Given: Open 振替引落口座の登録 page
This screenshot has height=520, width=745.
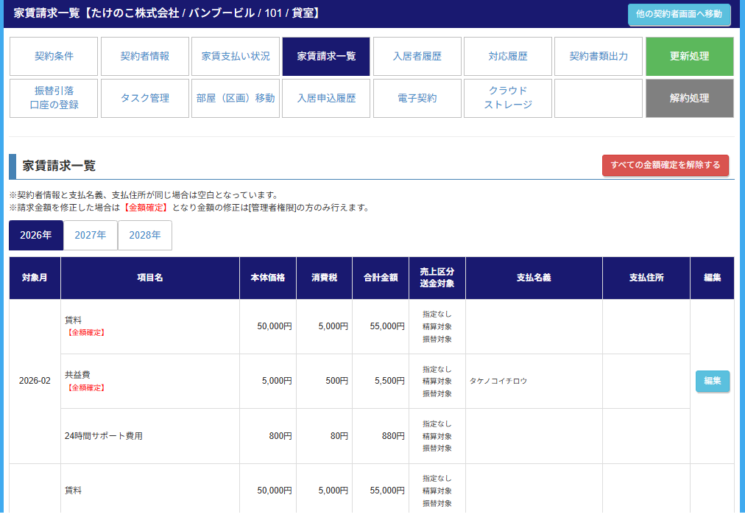Looking at the screenshot, I should (54, 98).
